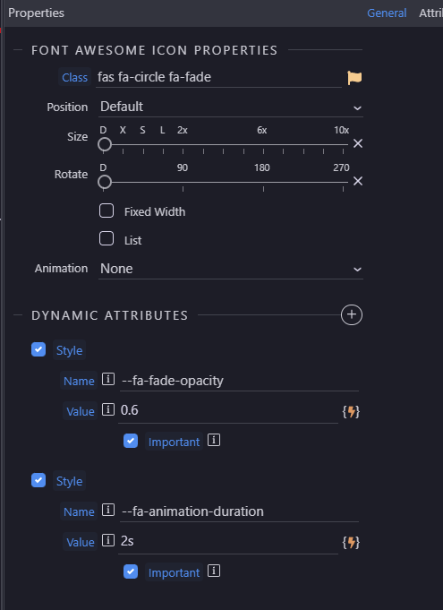Image resolution: width=443 pixels, height=610 pixels.
Task: Click the yellow flag icon beside Class field
Action: coord(354,78)
